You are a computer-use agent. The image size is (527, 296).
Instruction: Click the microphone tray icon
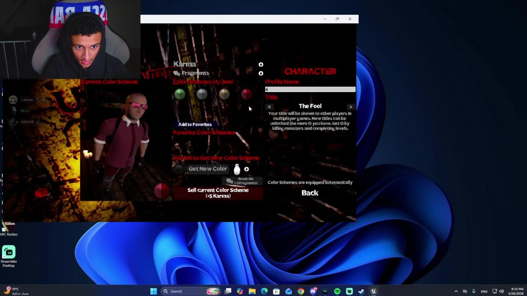pos(474,291)
